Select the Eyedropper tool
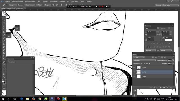 point(4,35)
